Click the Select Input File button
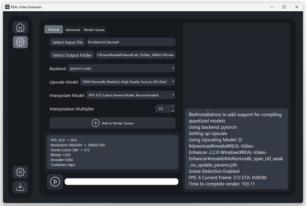Image resolution: width=306 pixels, height=206 pixels. [67, 43]
